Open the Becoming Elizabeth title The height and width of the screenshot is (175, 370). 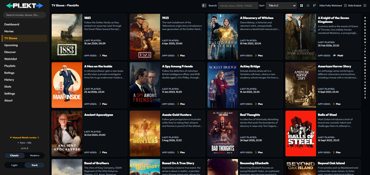[254, 163]
